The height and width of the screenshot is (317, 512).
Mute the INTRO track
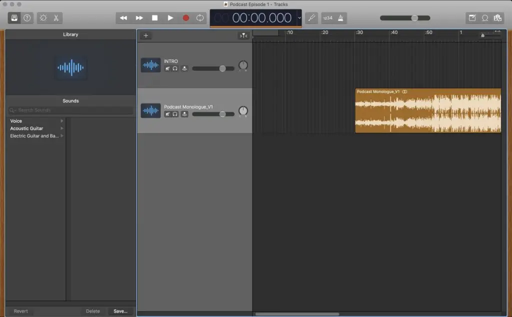(167, 68)
